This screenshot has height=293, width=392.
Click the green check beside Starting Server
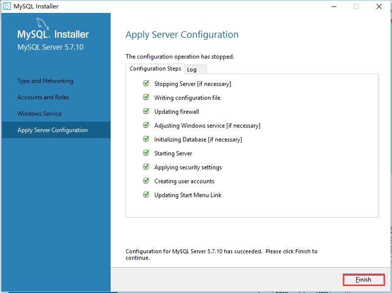tap(146, 153)
